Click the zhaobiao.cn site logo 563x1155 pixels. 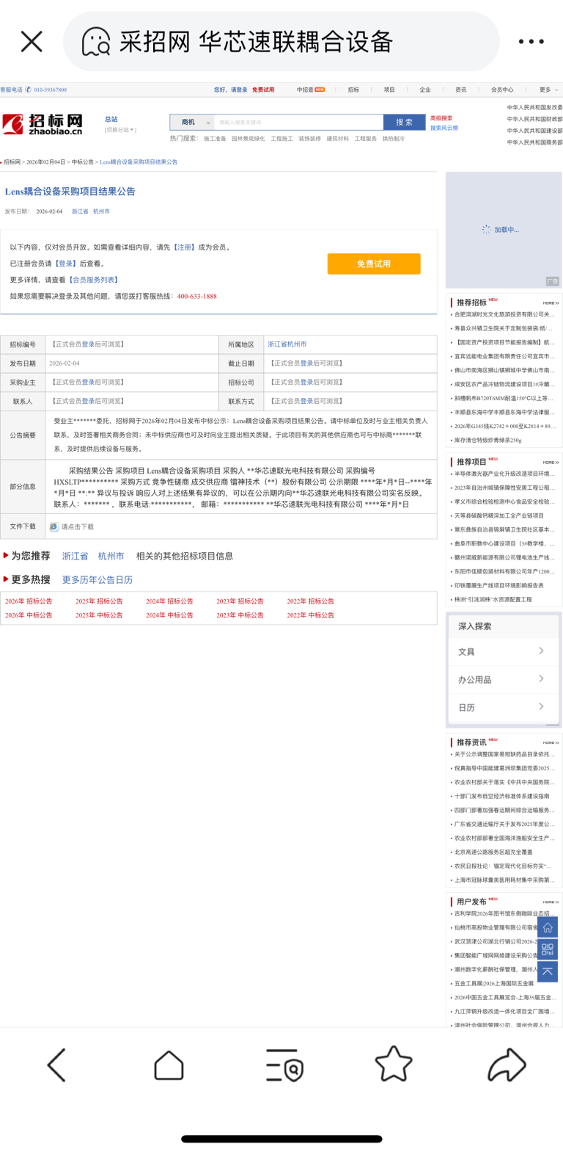pos(43,124)
